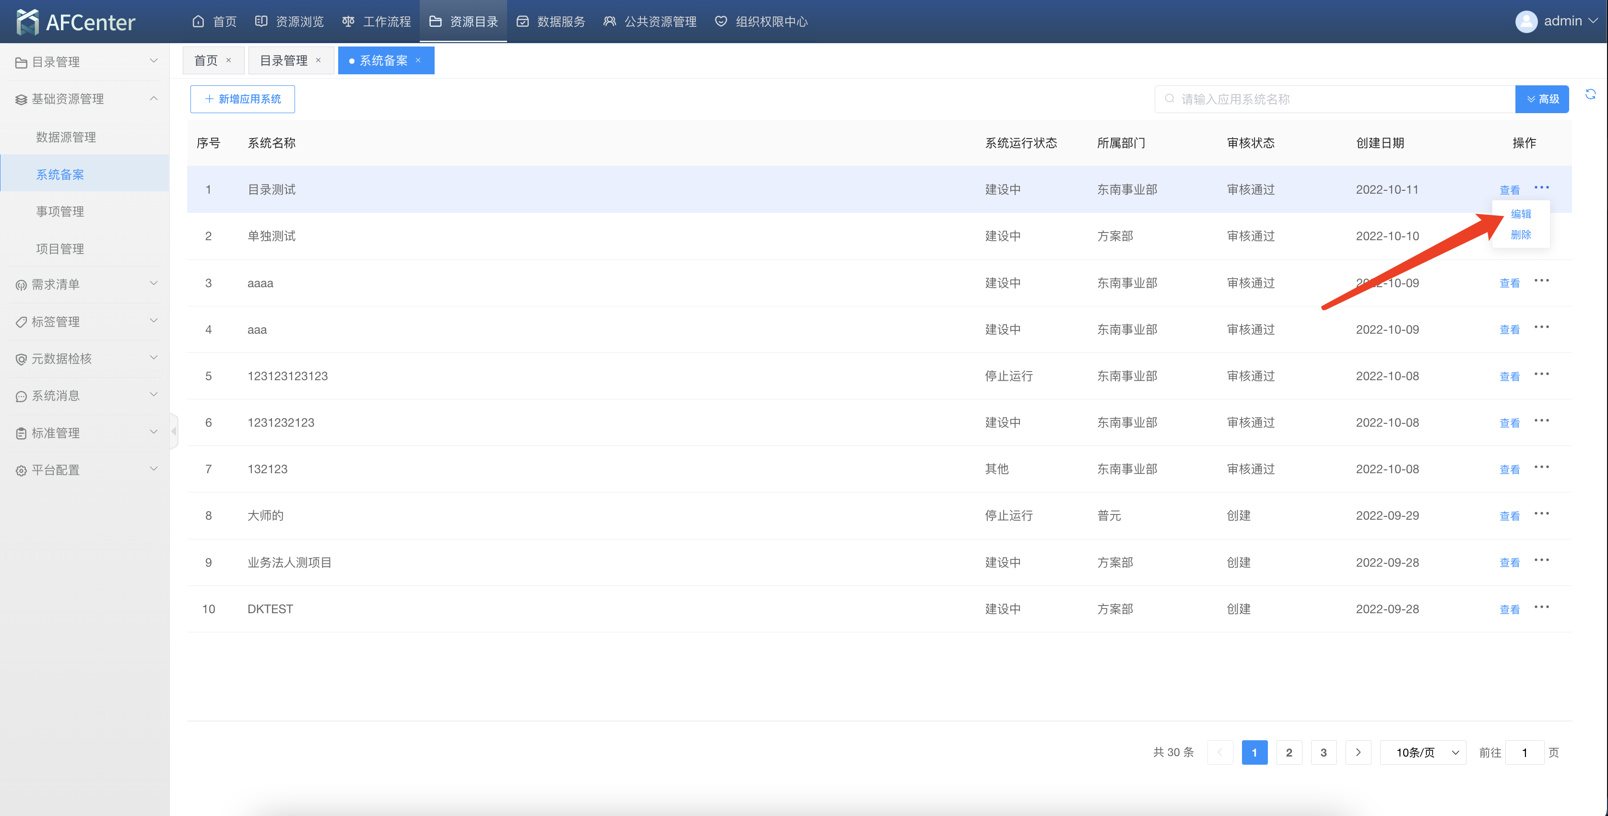Open 资源浏览 in the top navigation
This screenshot has height=816, width=1608.
(289, 22)
